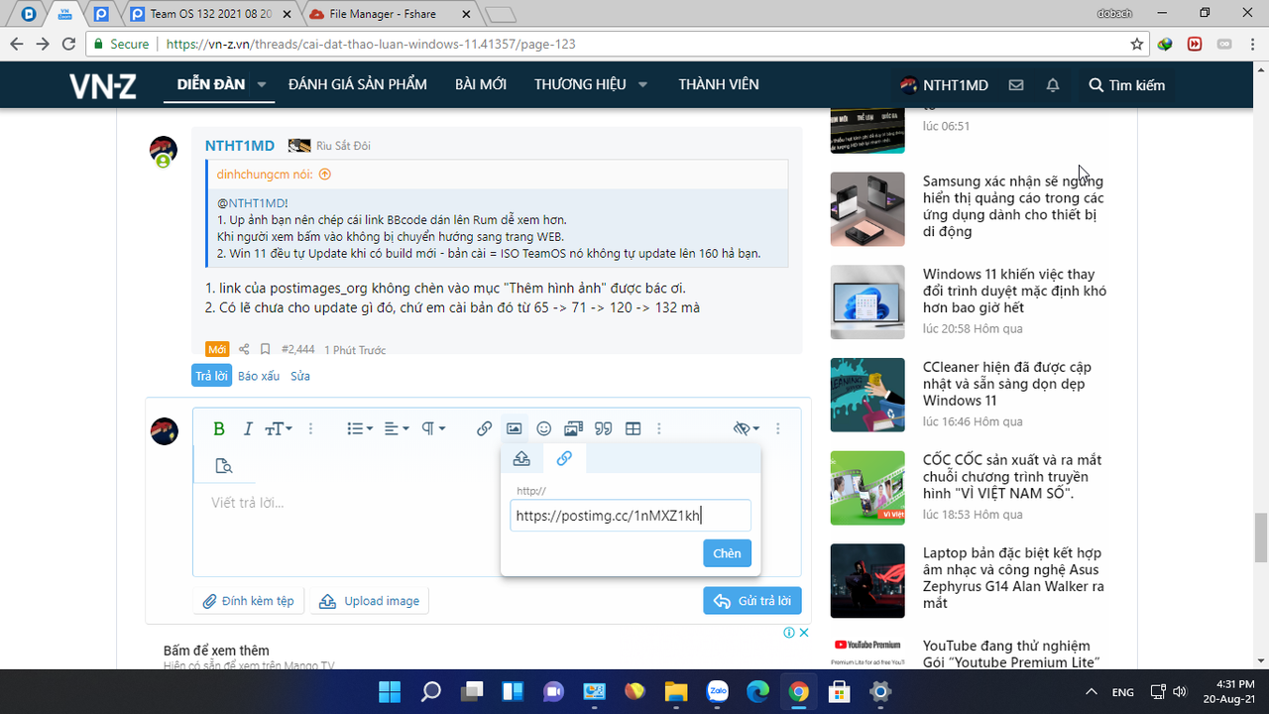Open more options after the table icon
The height and width of the screenshot is (714, 1269).
(x=659, y=428)
